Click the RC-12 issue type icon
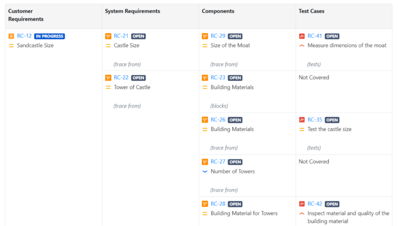Viewport: 398px width, 226px height. [11, 36]
